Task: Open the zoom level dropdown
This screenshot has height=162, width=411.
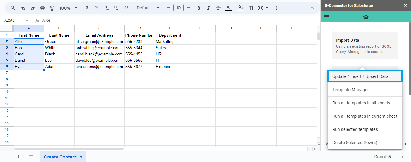Action: tap(68, 8)
